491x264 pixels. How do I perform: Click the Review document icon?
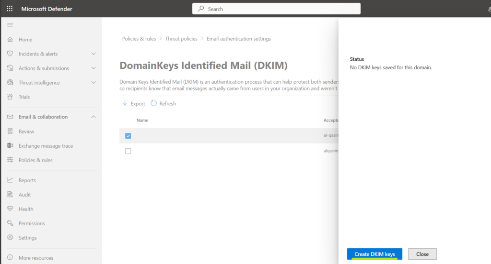10,131
